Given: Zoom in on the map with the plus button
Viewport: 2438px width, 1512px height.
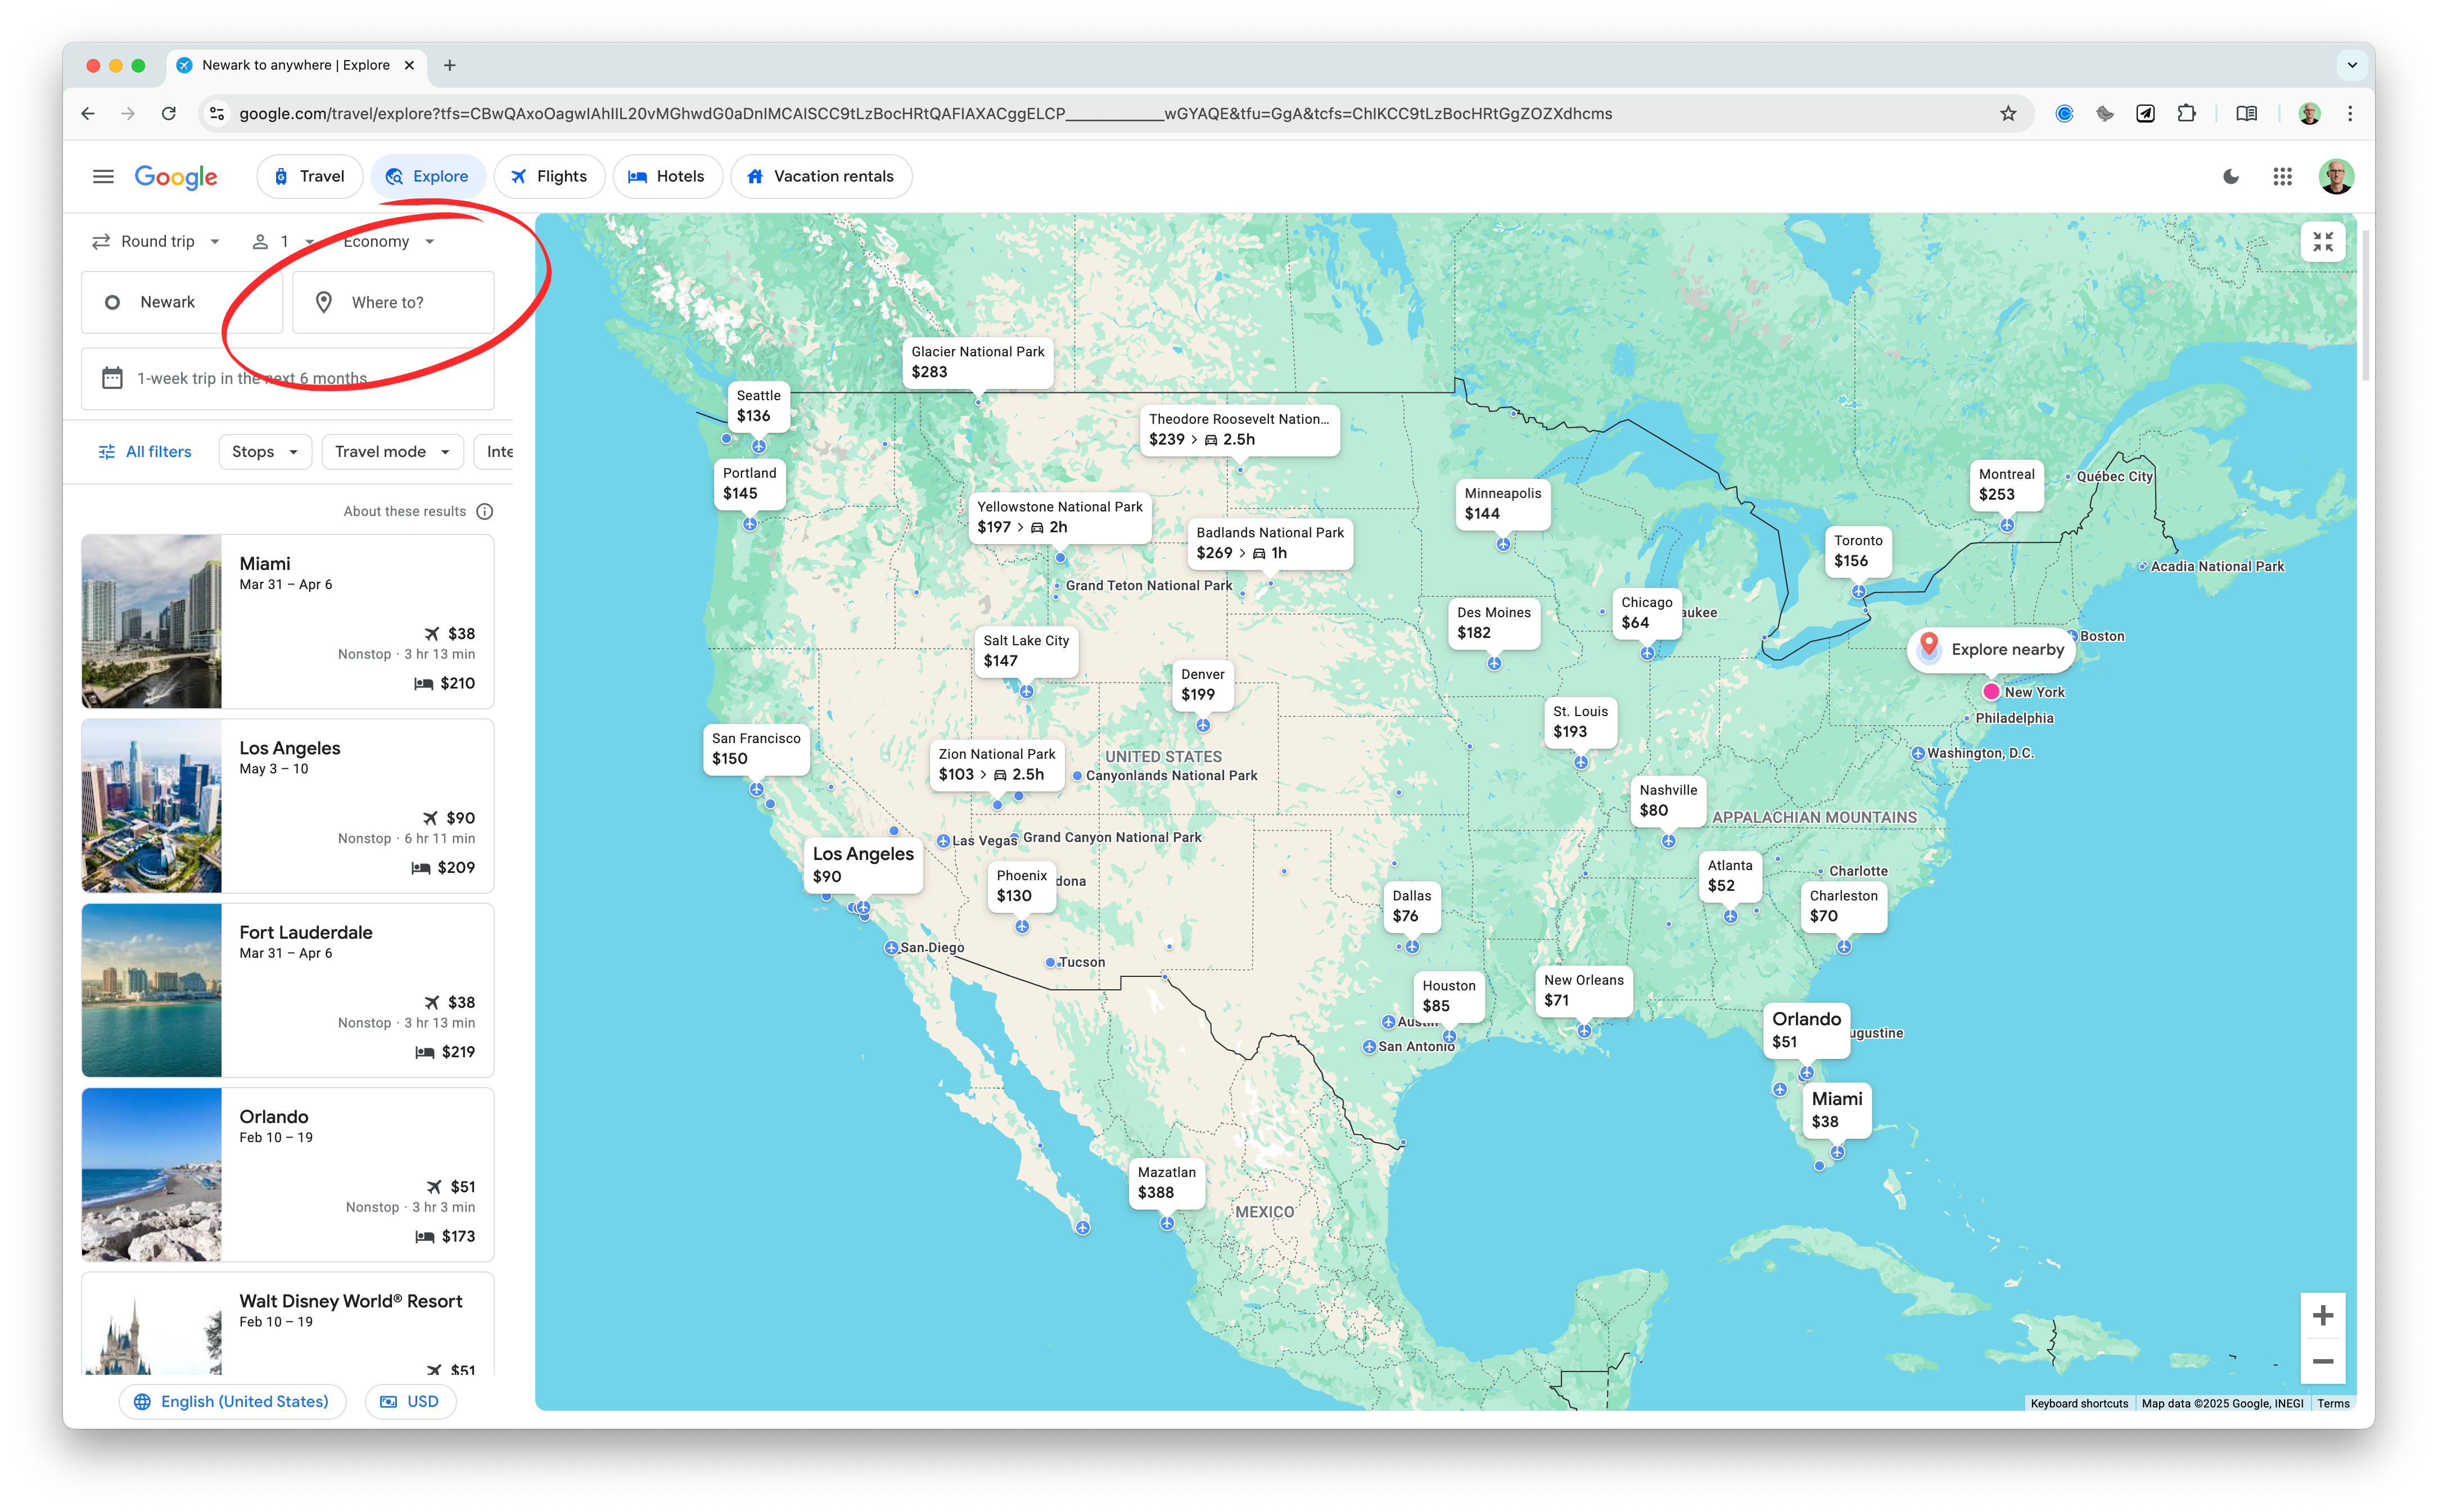Looking at the screenshot, I should point(2322,1315).
